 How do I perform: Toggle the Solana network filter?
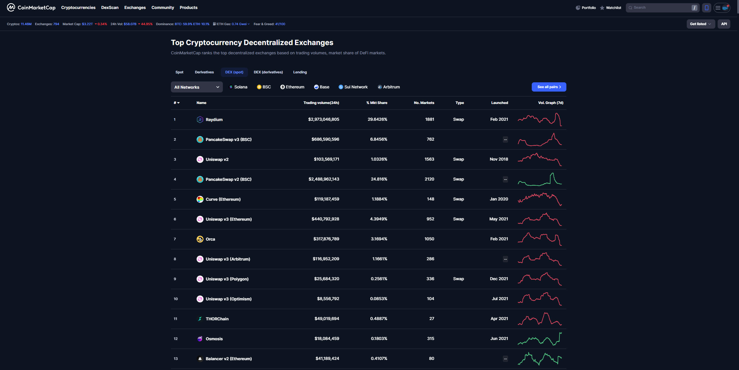coord(238,87)
